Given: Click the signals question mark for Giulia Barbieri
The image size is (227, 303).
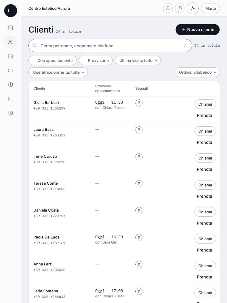Looking at the screenshot, I should (139, 103).
